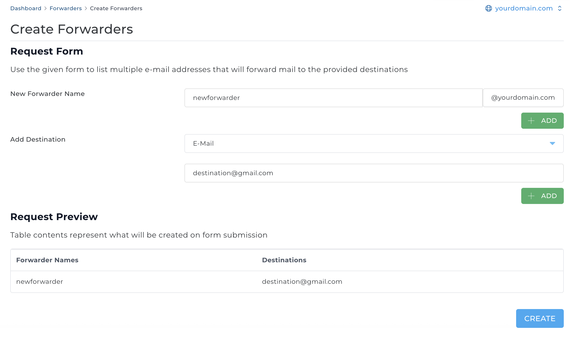
Task: Go to Dashboard breadcrumb link
Action: (x=26, y=8)
